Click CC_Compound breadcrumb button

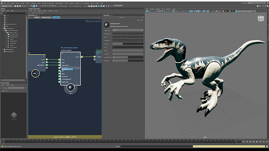[x=56, y=17]
